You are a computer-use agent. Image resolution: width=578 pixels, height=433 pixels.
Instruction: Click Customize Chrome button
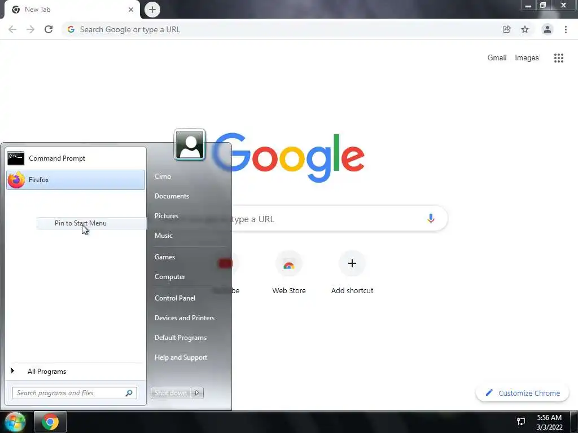[523, 393]
